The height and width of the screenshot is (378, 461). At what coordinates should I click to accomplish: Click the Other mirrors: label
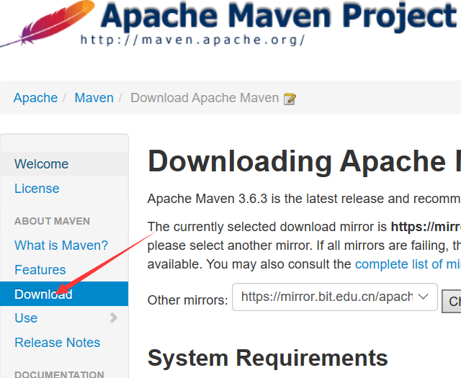coord(187,300)
